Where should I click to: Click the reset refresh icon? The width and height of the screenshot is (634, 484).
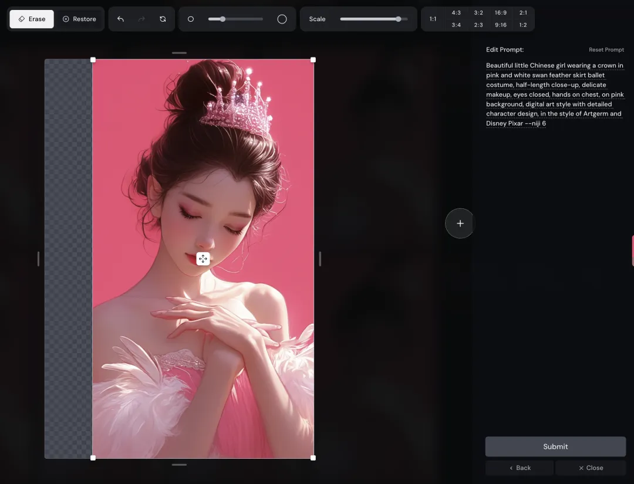(163, 19)
